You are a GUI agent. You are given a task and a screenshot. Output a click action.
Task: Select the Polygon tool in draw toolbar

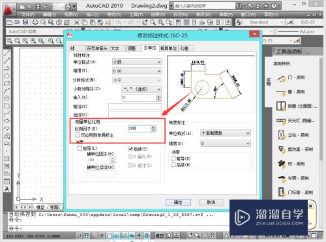pos(7,76)
